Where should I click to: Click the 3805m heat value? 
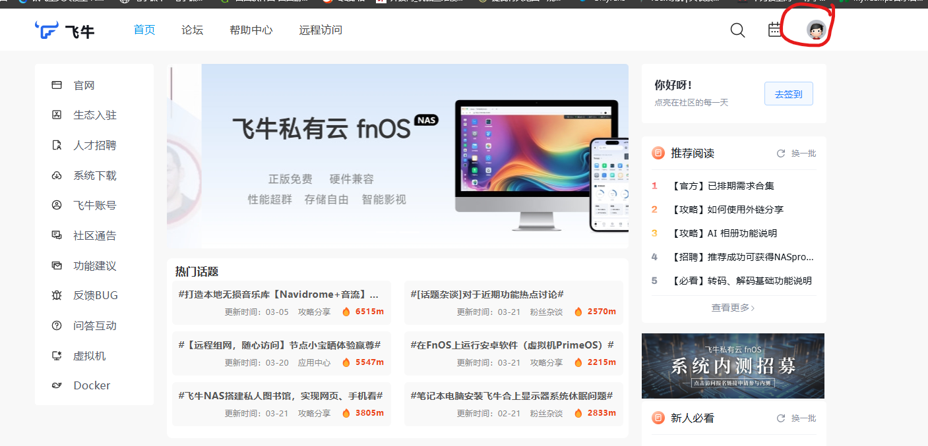[369, 413]
